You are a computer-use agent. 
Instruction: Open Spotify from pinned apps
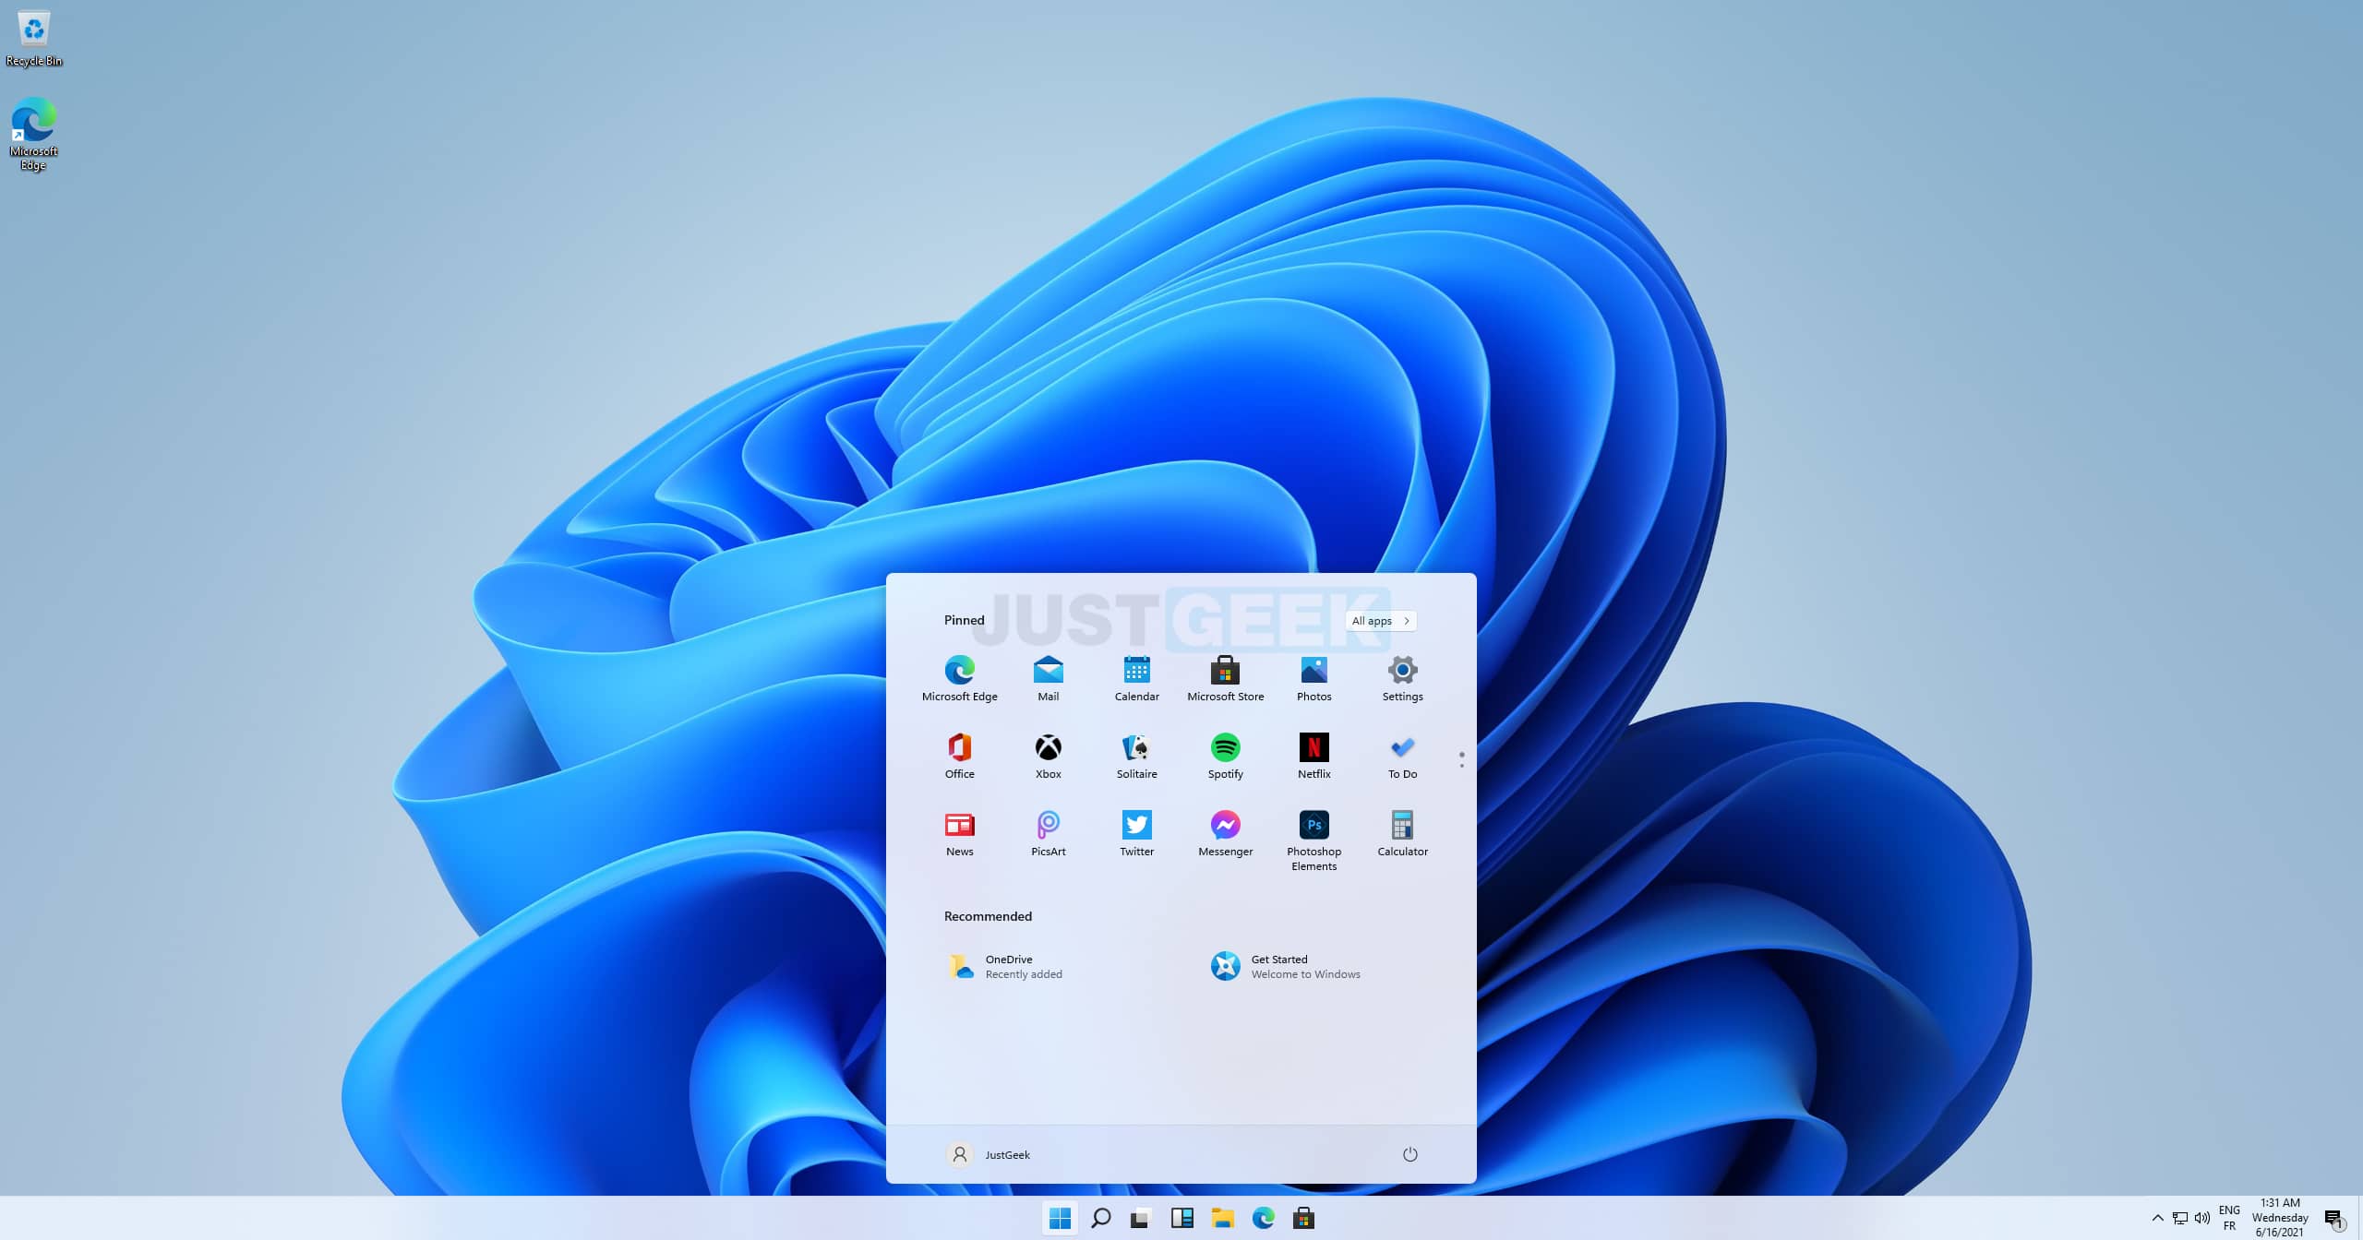point(1225,756)
